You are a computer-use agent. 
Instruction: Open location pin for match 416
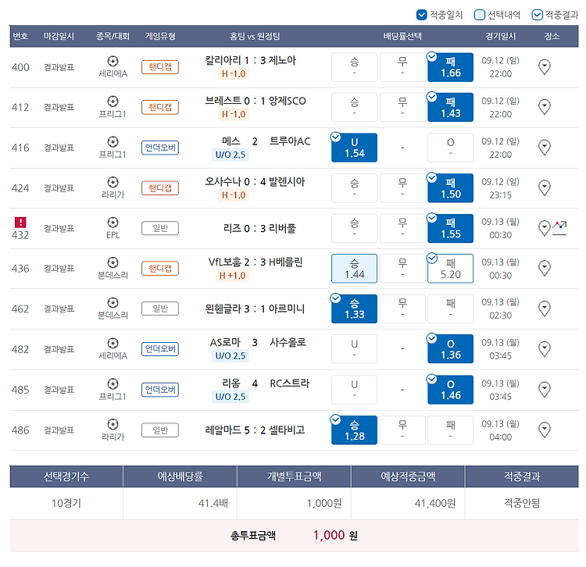point(544,148)
